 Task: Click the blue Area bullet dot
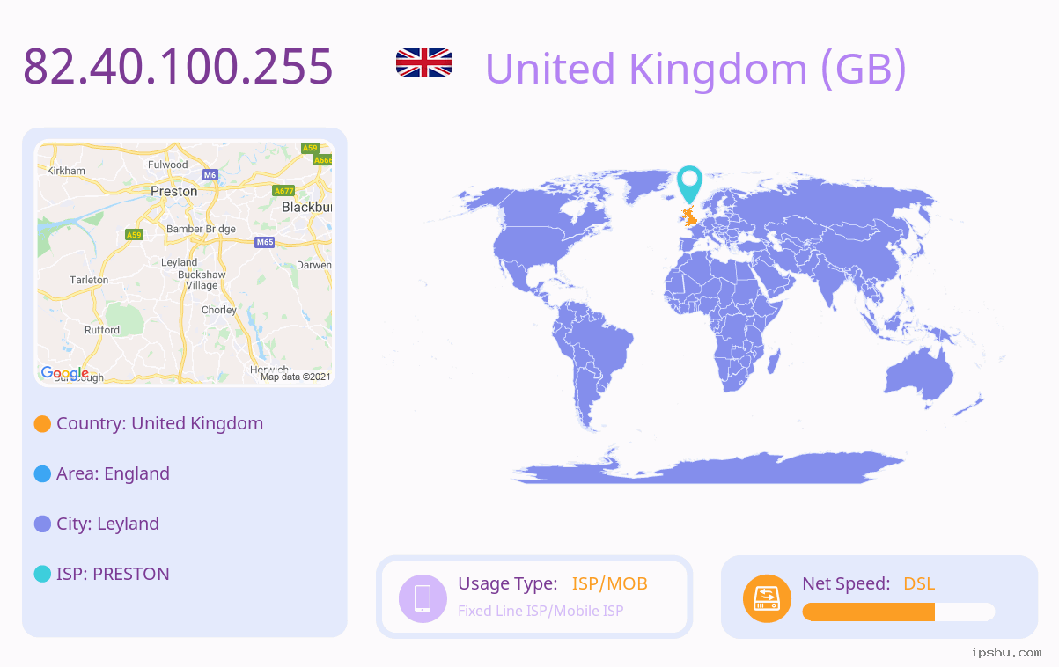click(42, 474)
